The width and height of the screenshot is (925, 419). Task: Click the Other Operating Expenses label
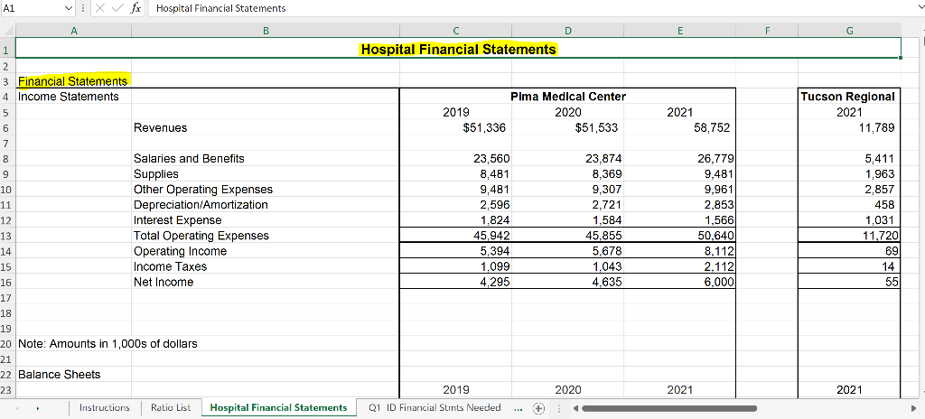point(266,190)
